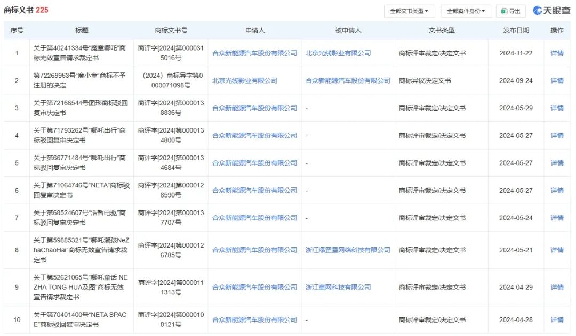Select the date 2024-11-22
This screenshot has height=336, width=576.
(x=516, y=53)
